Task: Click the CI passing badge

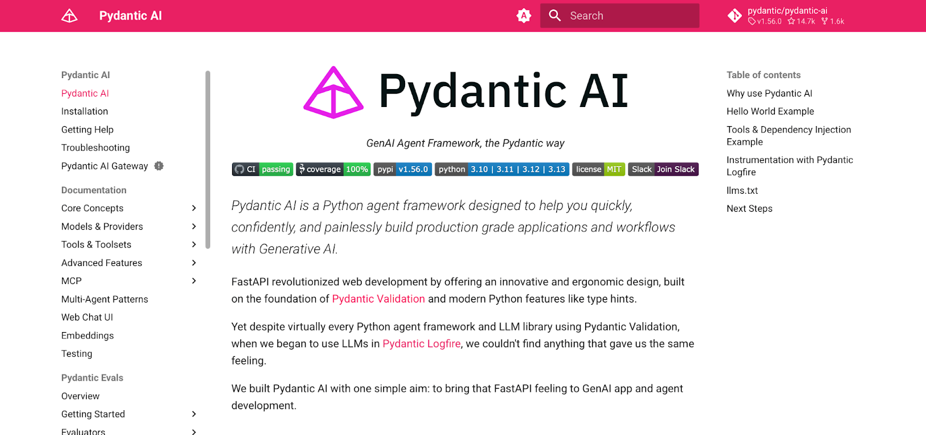Action: coord(263,169)
